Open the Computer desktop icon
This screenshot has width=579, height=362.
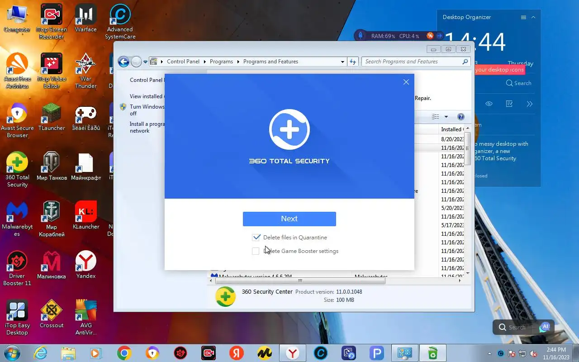(x=17, y=19)
